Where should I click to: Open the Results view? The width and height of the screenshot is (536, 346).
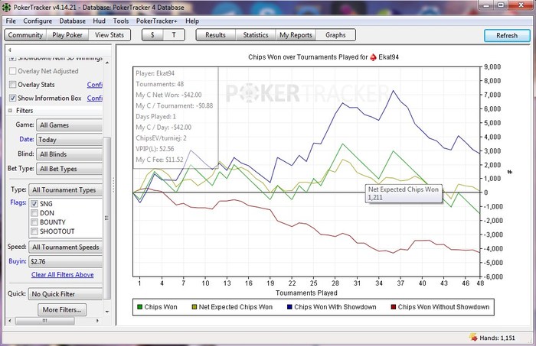click(x=216, y=35)
